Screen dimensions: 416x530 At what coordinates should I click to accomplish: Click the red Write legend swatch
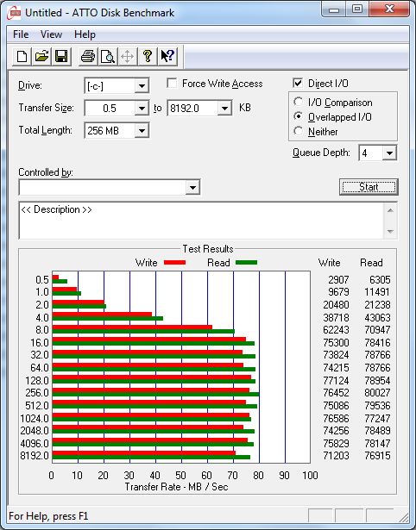(174, 263)
